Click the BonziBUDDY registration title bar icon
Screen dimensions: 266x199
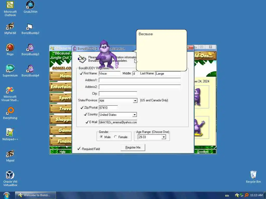click(x=75, y=48)
